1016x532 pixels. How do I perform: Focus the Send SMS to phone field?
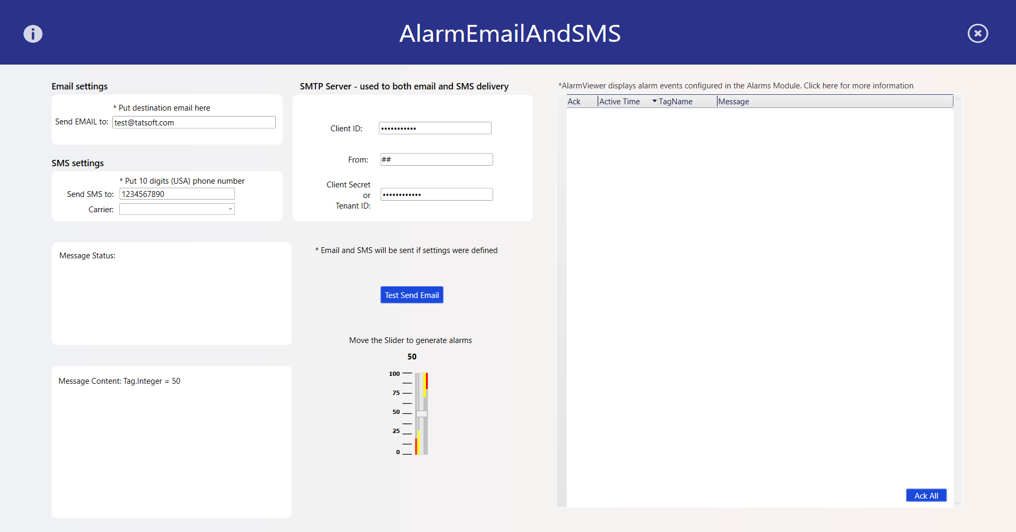tap(177, 194)
